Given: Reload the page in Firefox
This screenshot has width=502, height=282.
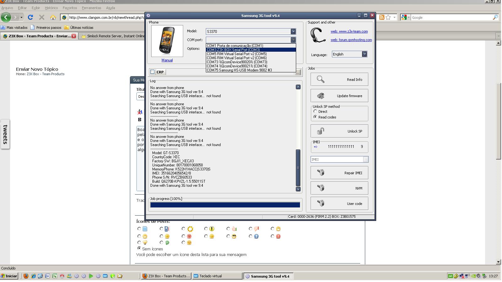Looking at the screenshot, I should point(30,17).
